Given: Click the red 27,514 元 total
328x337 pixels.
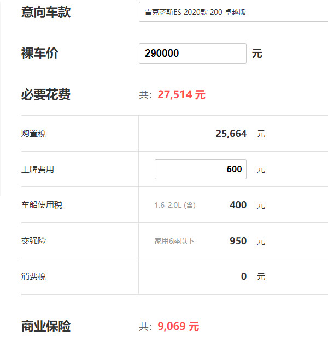Looking at the screenshot, I should pyautogui.click(x=181, y=95).
